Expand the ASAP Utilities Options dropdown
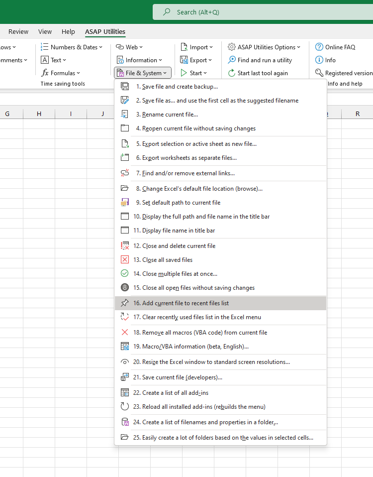 (264, 47)
